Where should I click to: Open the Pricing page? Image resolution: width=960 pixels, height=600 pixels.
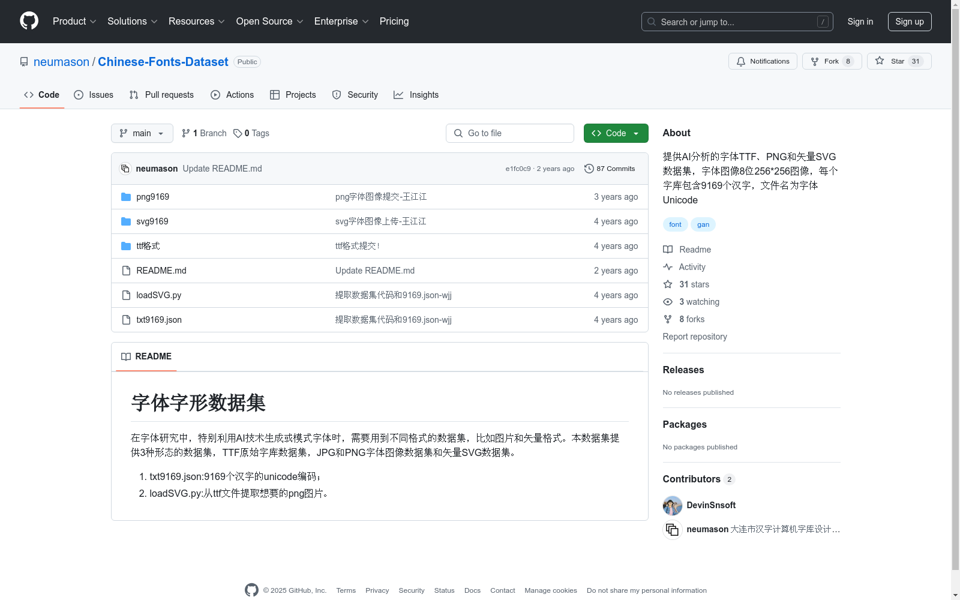(394, 21)
